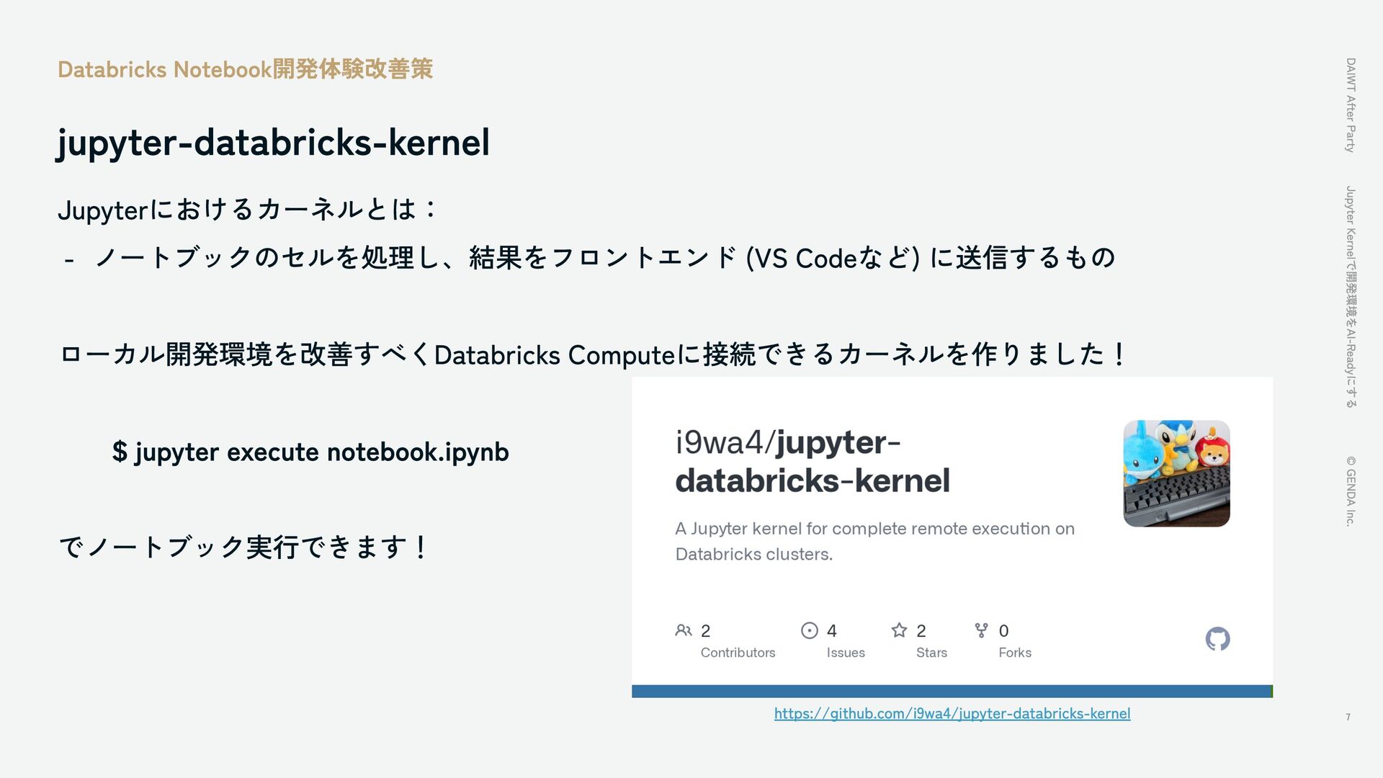Open the github.com/i9wa4/jupyter-databricks-kernel link
This screenshot has width=1383, height=778.
point(952,713)
